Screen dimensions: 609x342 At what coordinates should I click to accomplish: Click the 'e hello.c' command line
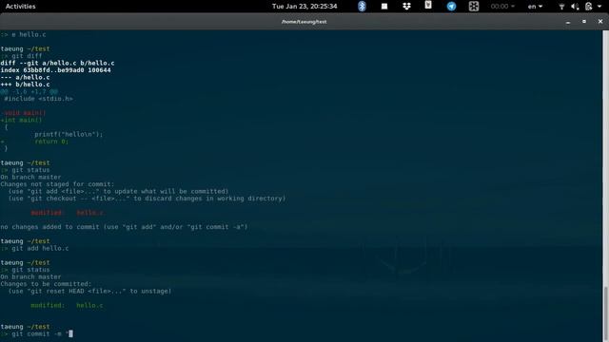click(x=23, y=34)
